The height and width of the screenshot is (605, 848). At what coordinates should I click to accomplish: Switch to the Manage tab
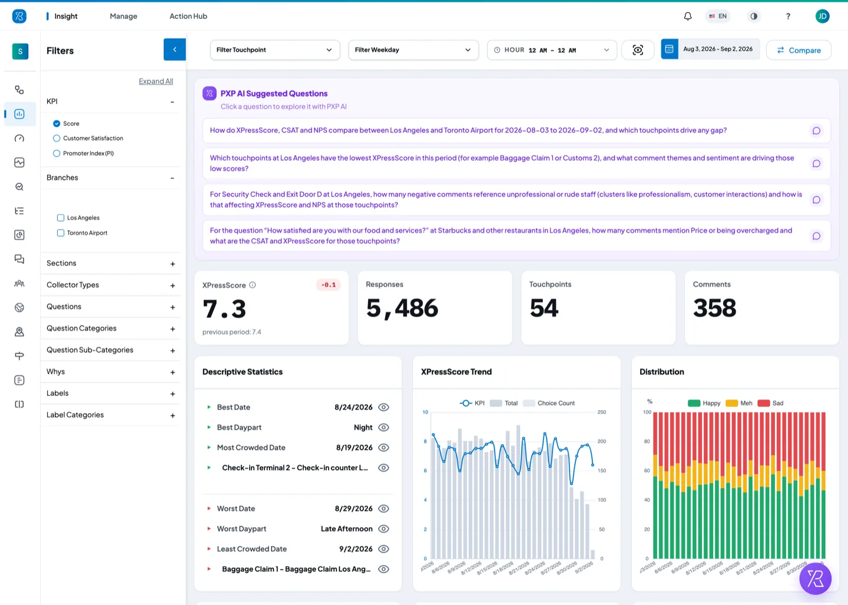pos(123,16)
